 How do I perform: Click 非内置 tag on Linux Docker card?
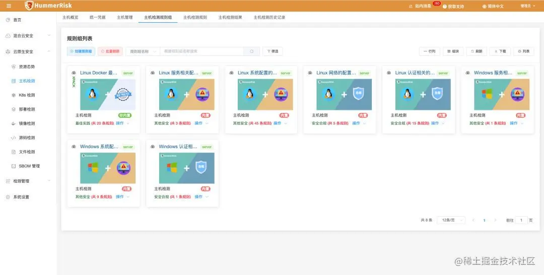pos(125,115)
